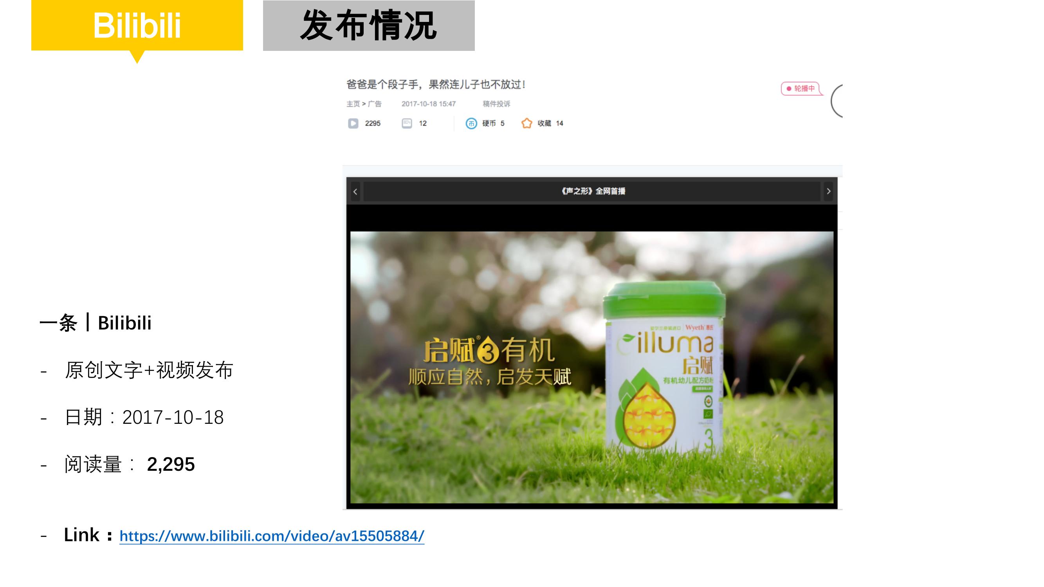Image resolution: width=1044 pixels, height=587 pixels.
Task: Click the left arrow in the player banner
Action: coord(355,192)
